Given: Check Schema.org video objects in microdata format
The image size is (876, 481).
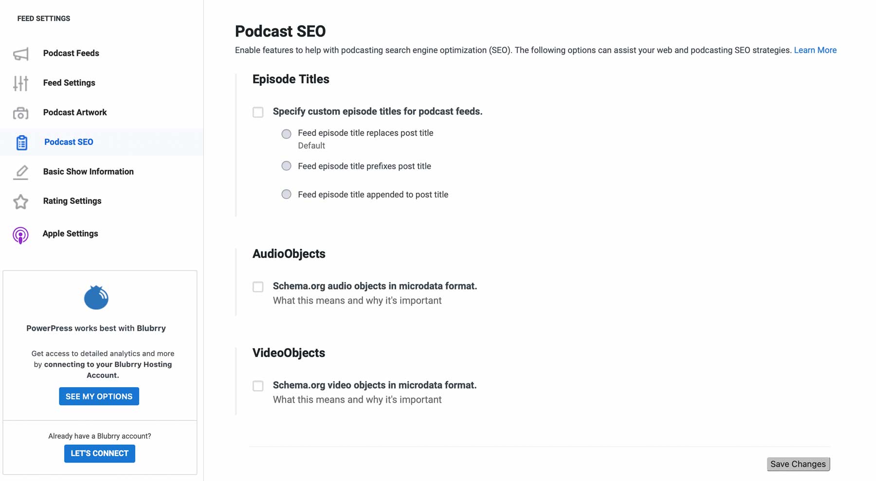Looking at the screenshot, I should (x=257, y=386).
